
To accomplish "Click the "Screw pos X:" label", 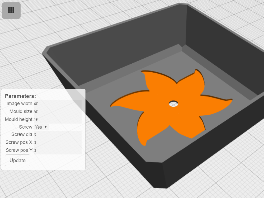I will pyautogui.click(x=19, y=142).
